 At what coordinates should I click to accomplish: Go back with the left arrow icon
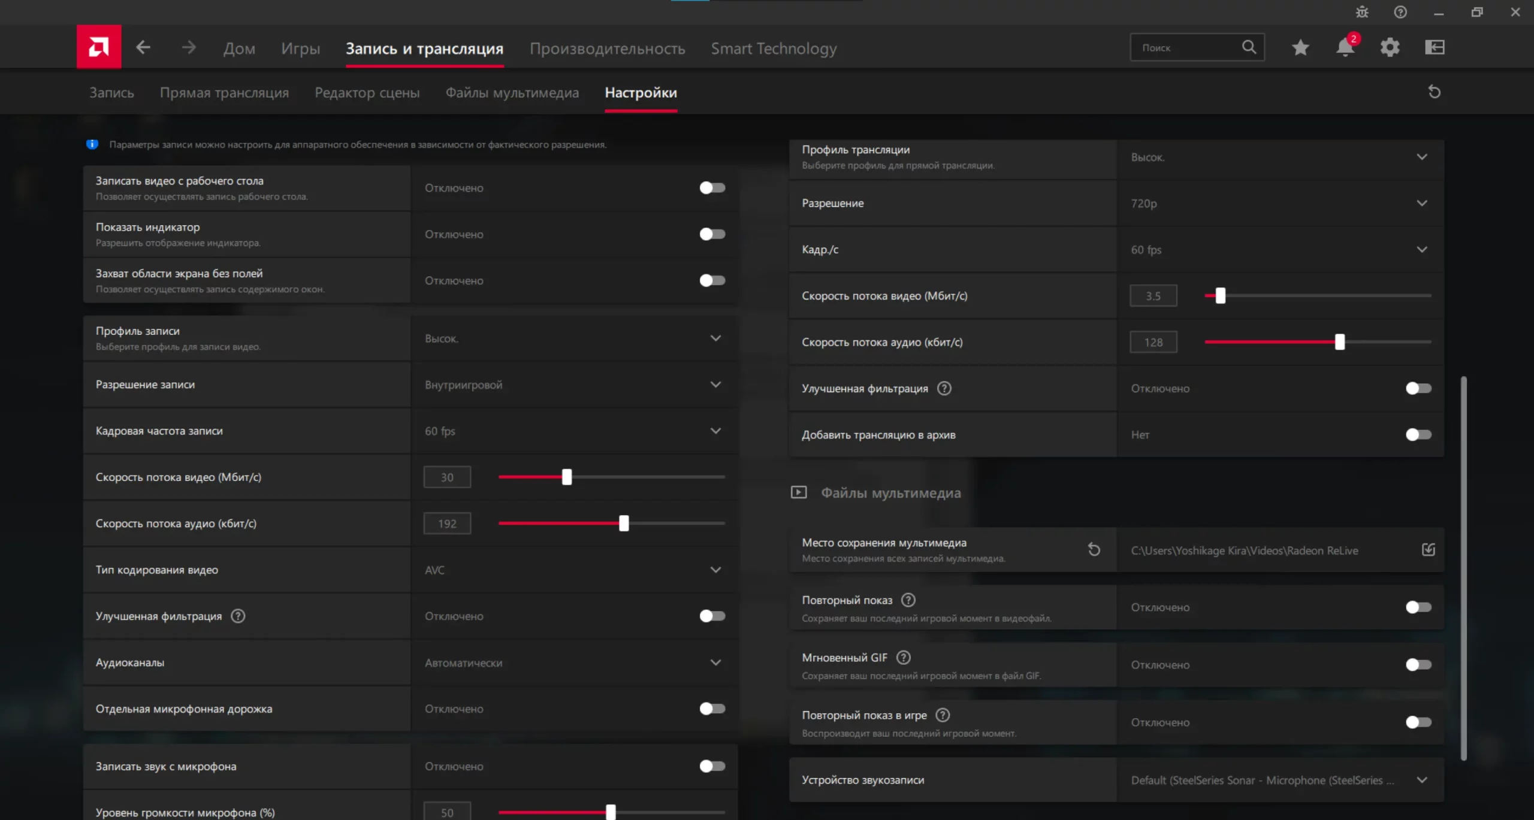coord(143,47)
